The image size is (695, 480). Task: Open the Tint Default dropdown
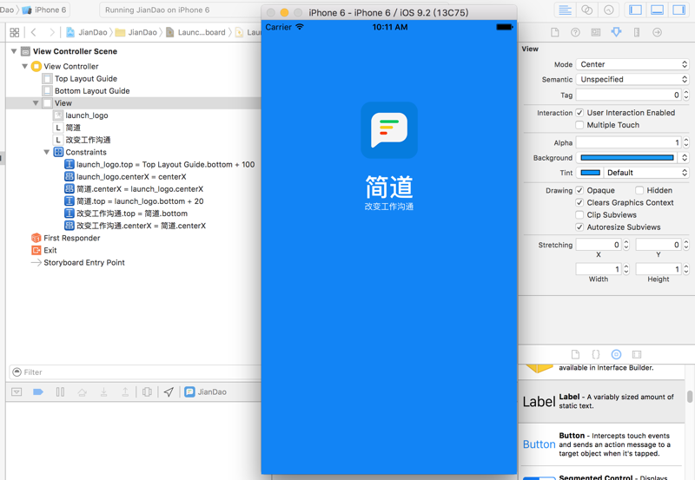click(646, 173)
